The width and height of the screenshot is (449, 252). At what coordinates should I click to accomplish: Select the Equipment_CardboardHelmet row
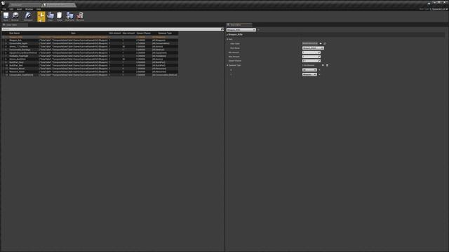(91, 53)
